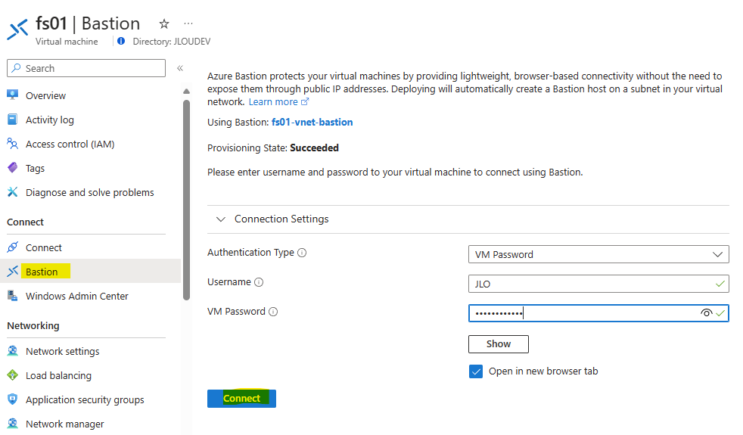Viewport: 743px width, 435px height.
Task: Select Connect under the Connect section
Action: (x=44, y=248)
